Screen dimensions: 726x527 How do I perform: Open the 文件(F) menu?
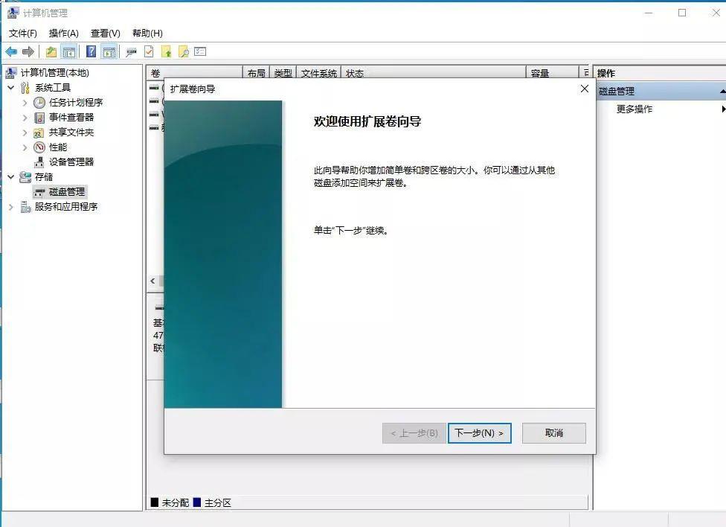23,33
